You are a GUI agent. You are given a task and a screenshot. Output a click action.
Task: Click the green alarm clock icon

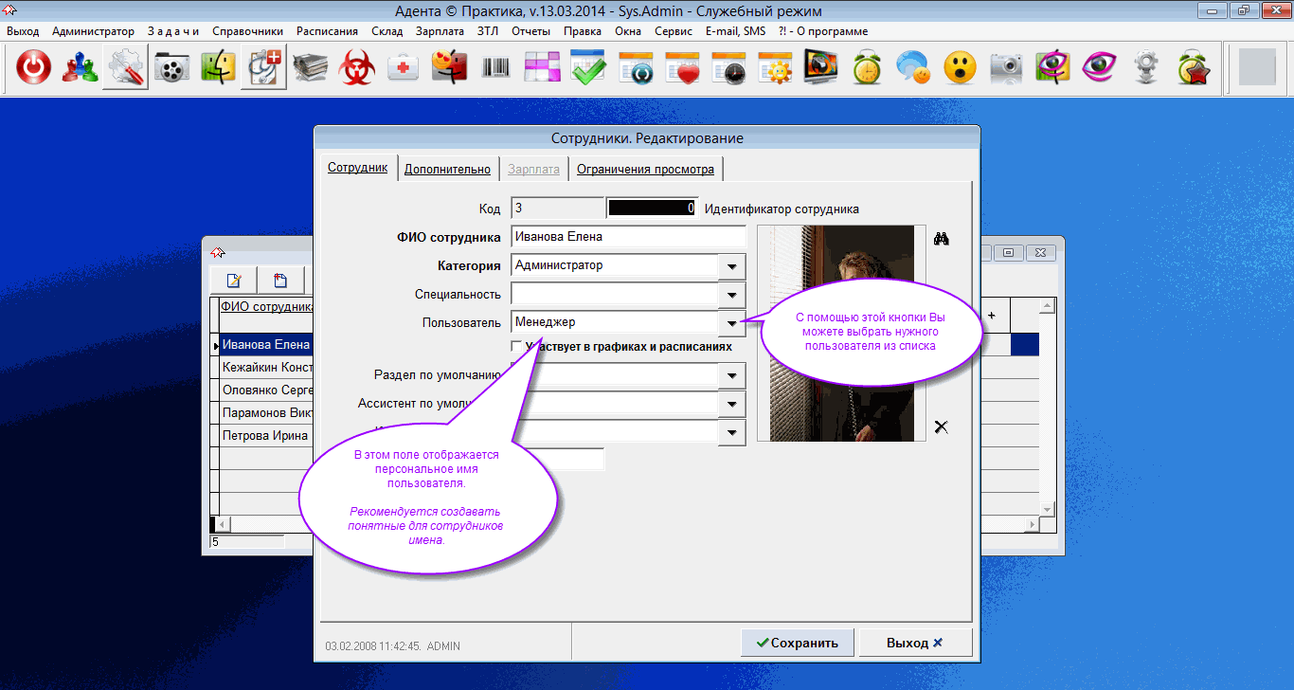tap(867, 68)
